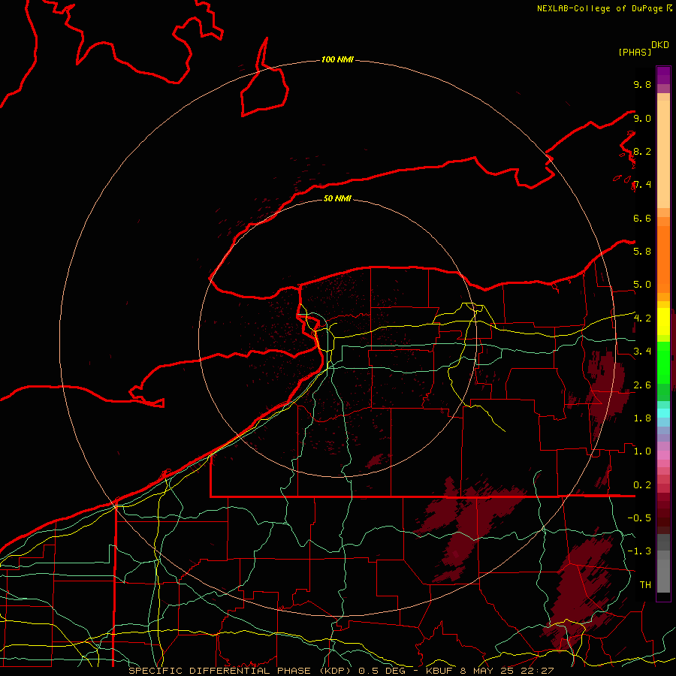676x676 pixels.
Task: Pick the peach band of the color scale
Action: pos(663,154)
